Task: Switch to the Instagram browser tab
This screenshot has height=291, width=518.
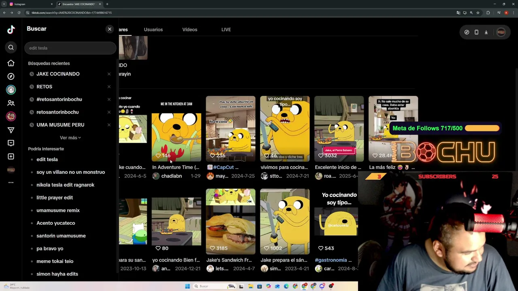Action: [31, 4]
